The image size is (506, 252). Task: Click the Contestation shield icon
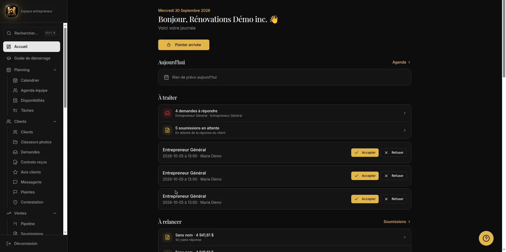pyautogui.click(x=15, y=202)
